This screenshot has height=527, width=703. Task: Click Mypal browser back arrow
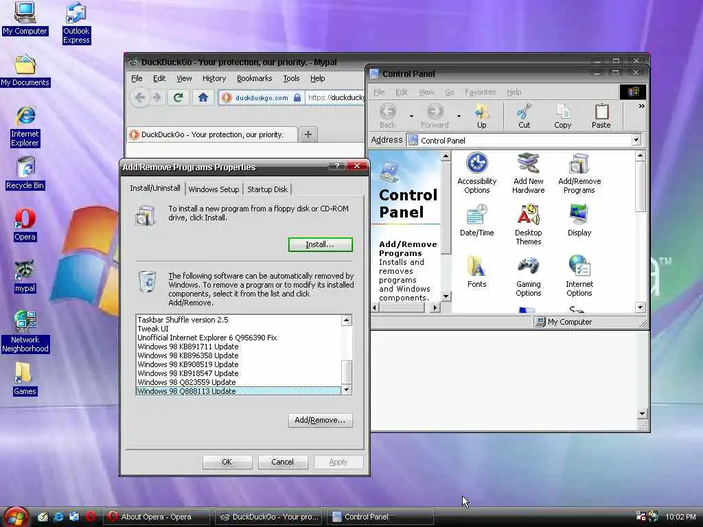pyautogui.click(x=140, y=97)
